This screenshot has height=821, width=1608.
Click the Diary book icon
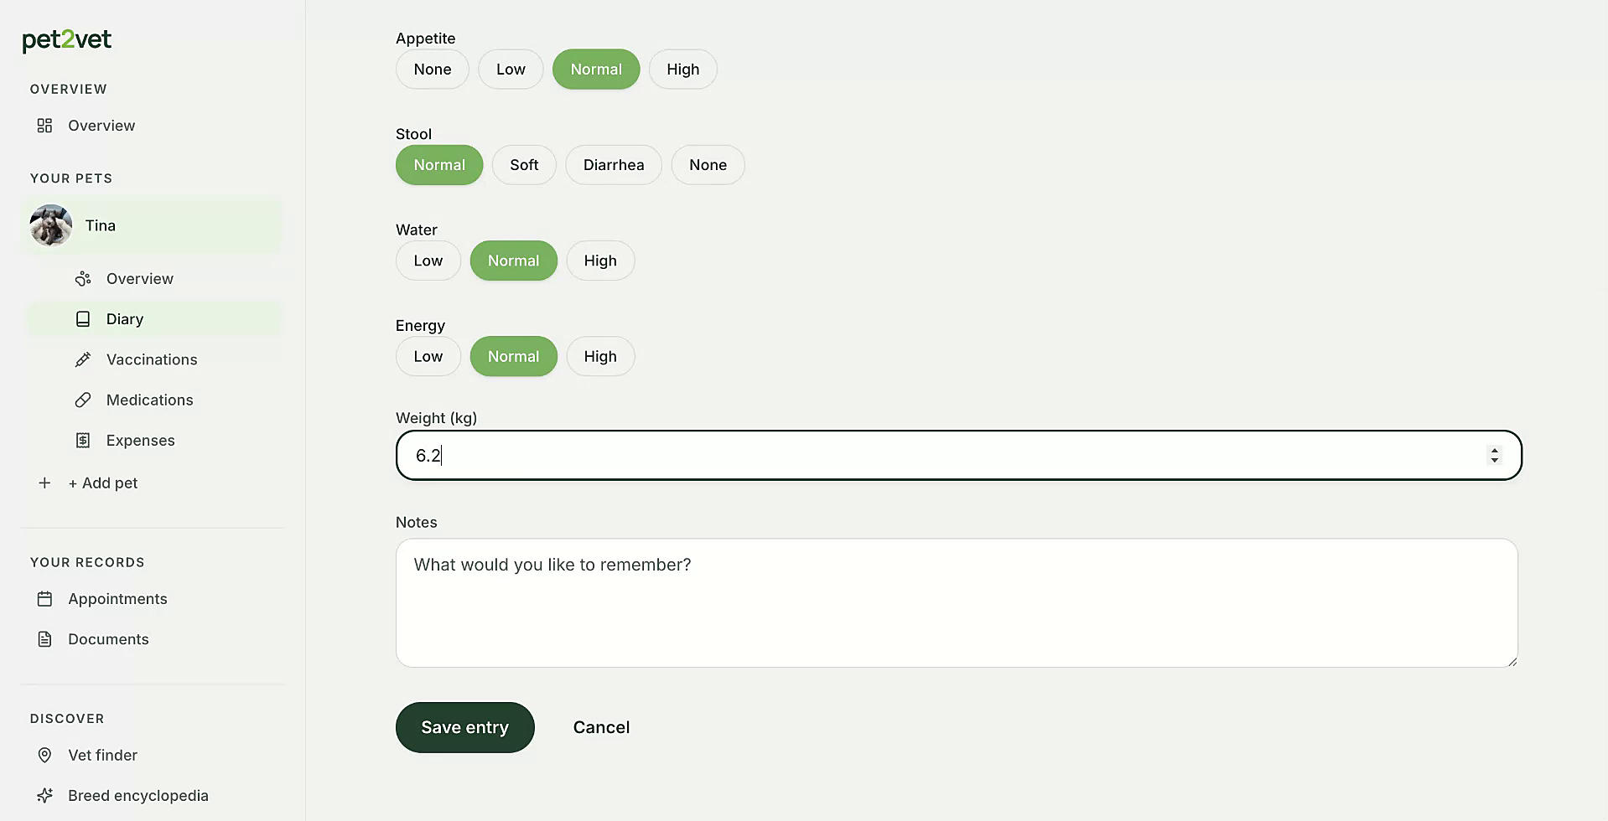[x=83, y=319]
